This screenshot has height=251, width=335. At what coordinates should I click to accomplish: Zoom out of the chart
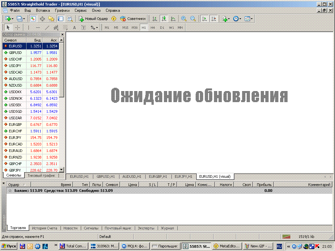pos(193,19)
